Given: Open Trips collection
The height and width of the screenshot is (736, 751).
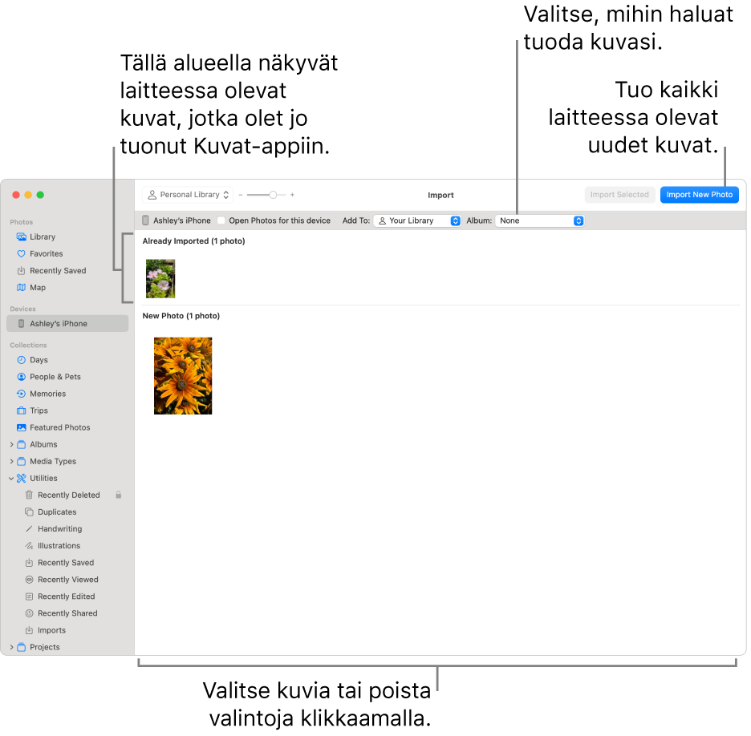Looking at the screenshot, I should pyautogui.click(x=67, y=412).
